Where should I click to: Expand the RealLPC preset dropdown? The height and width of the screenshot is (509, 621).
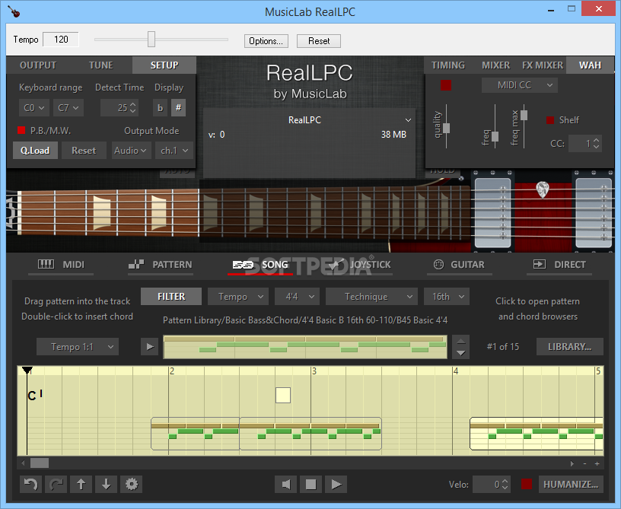pyautogui.click(x=408, y=120)
